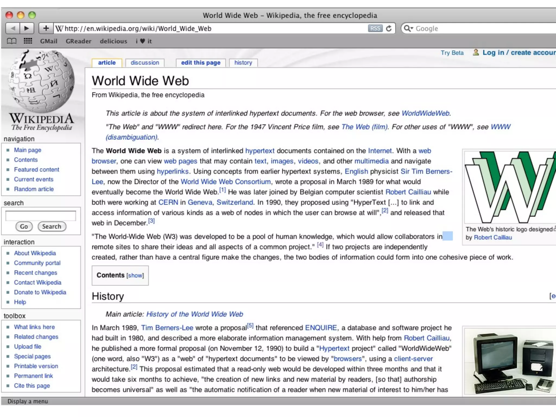Viewport: 556px width, 417px height.
Task: Show the Contents table
Action: tap(135, 276)
